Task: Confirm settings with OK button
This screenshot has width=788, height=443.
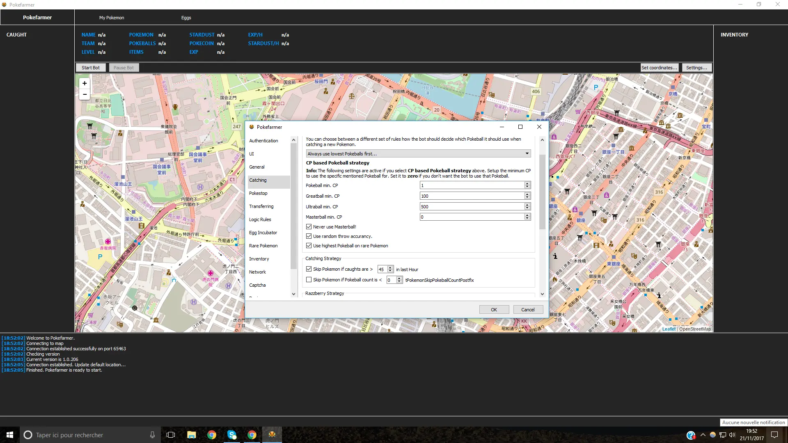Action: [x=494, y=310]
